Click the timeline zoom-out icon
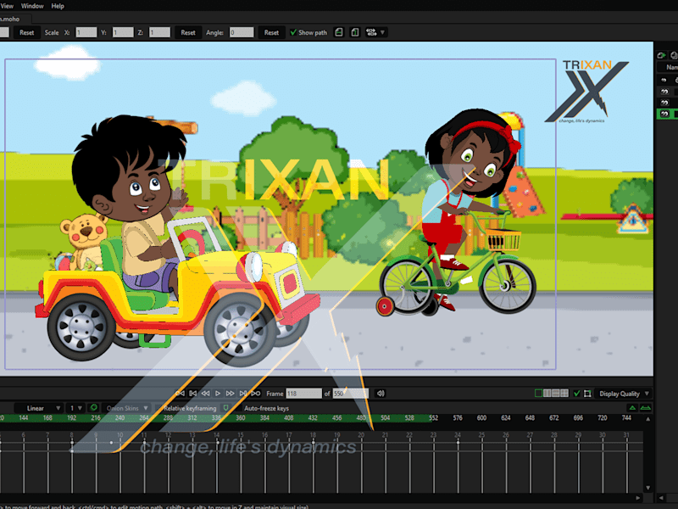 (645, 408)
